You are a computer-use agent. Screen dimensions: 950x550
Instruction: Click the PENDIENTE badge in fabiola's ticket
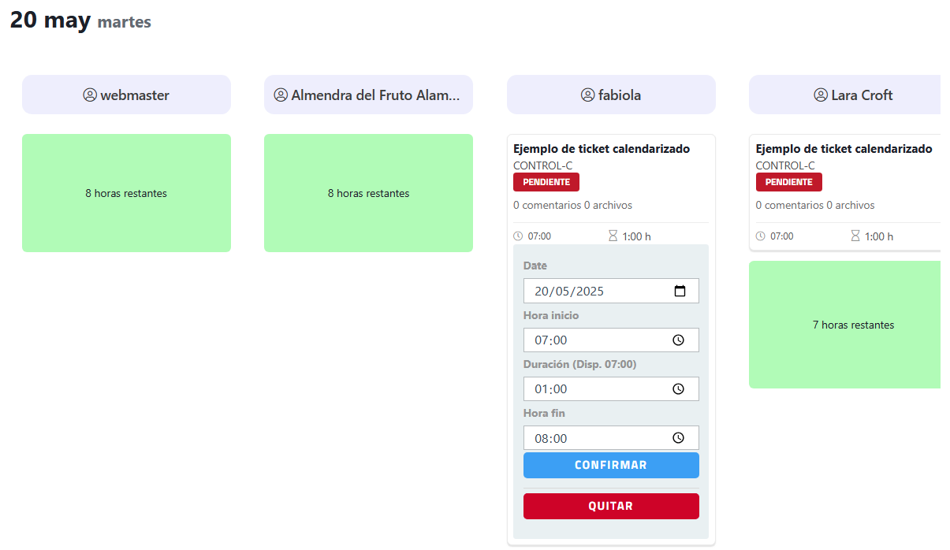click(546, 182)
